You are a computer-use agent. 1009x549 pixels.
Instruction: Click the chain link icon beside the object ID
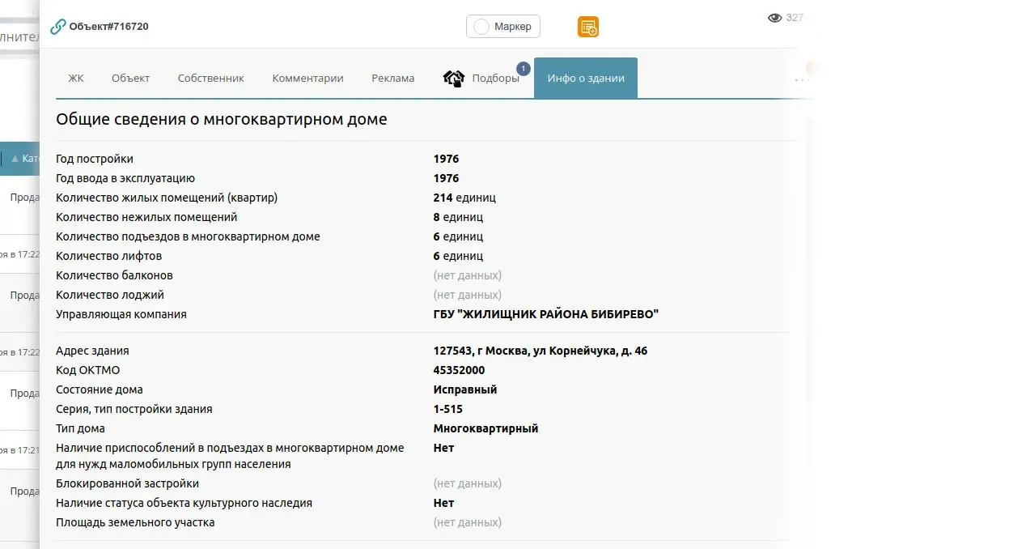point(58,27)
